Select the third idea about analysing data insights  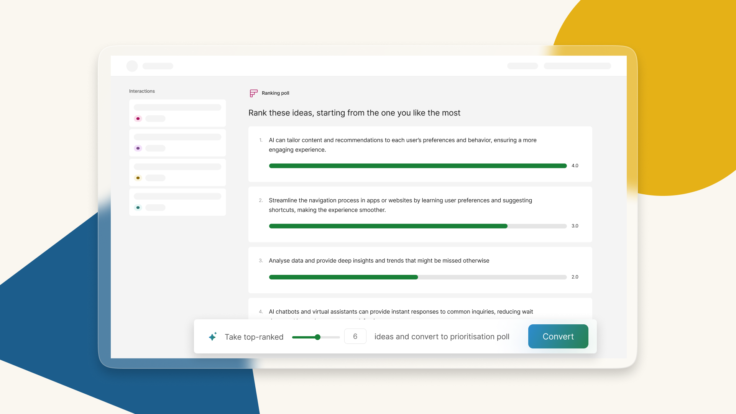420,269
